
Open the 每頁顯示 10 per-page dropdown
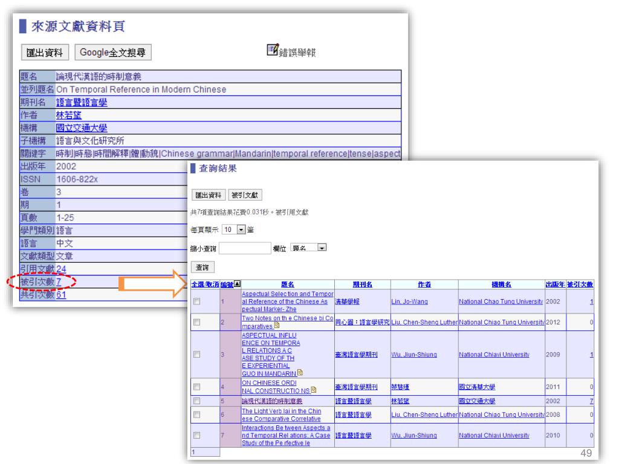234,230
